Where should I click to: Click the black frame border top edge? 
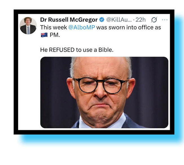pyautogui.click(x=94, y=12)
